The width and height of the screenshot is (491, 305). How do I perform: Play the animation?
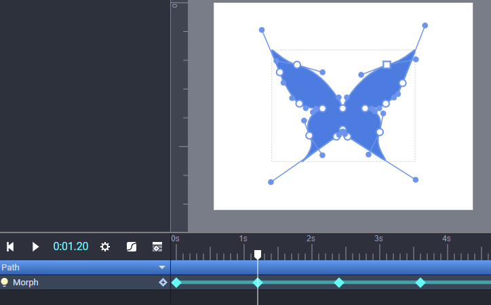[35, 247]
